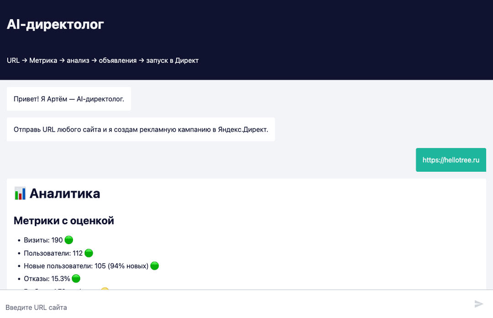
Task: Click the green indicator next to Визиты metric
Action: click(68, 239)
